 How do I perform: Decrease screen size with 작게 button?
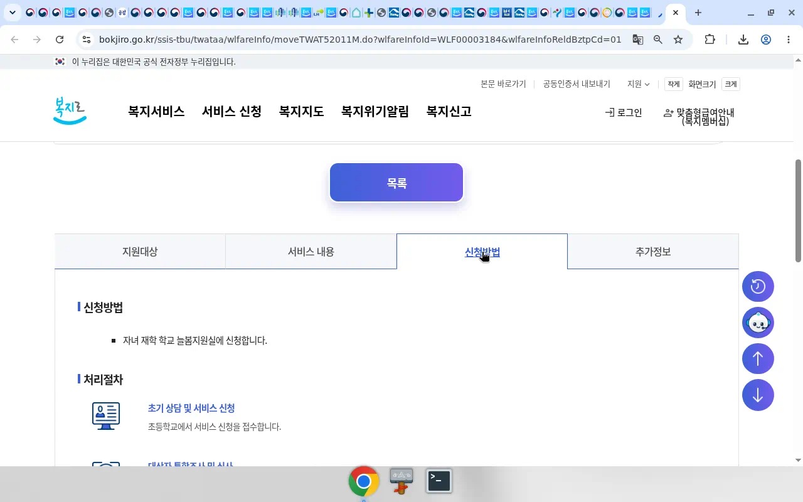[674, 84]
